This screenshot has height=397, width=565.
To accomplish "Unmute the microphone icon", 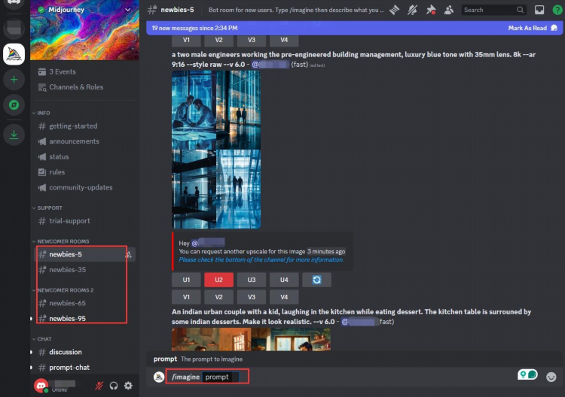I will pyautogui.click(x=99, y=386).
